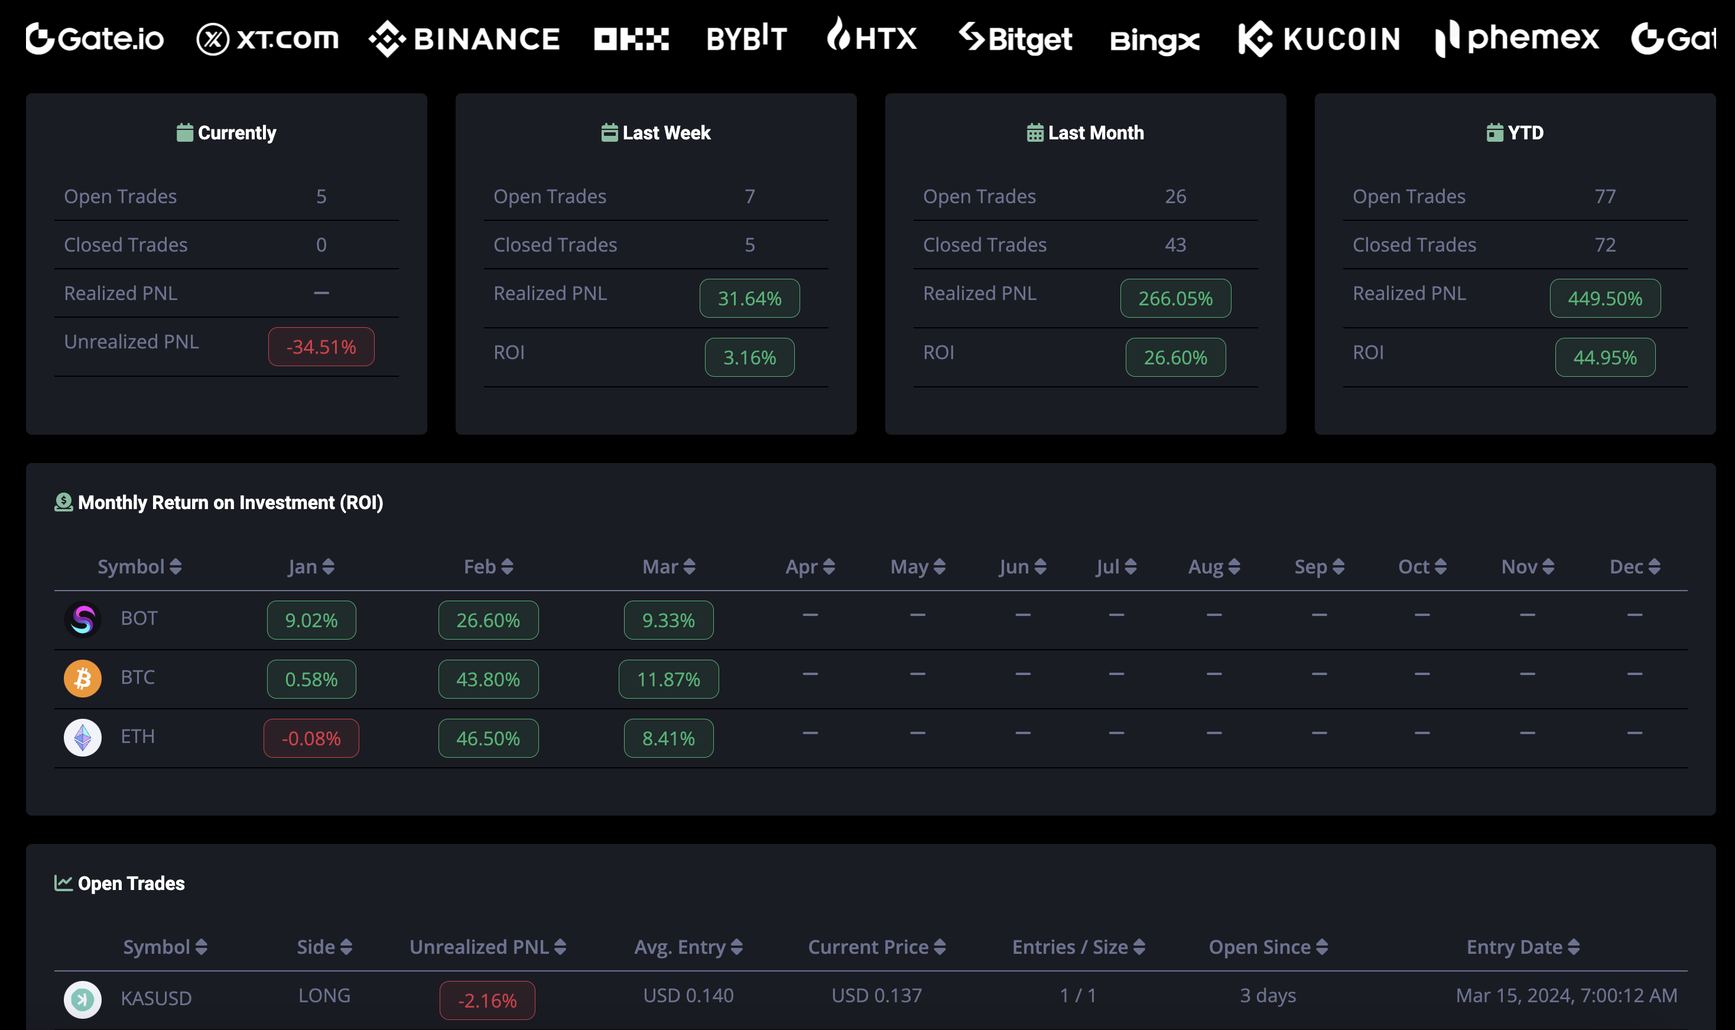The height and width of the screenshot is (1030, 1735).
Task: Click the YTD Closed Trades value 72
Action: point(1605,245)
